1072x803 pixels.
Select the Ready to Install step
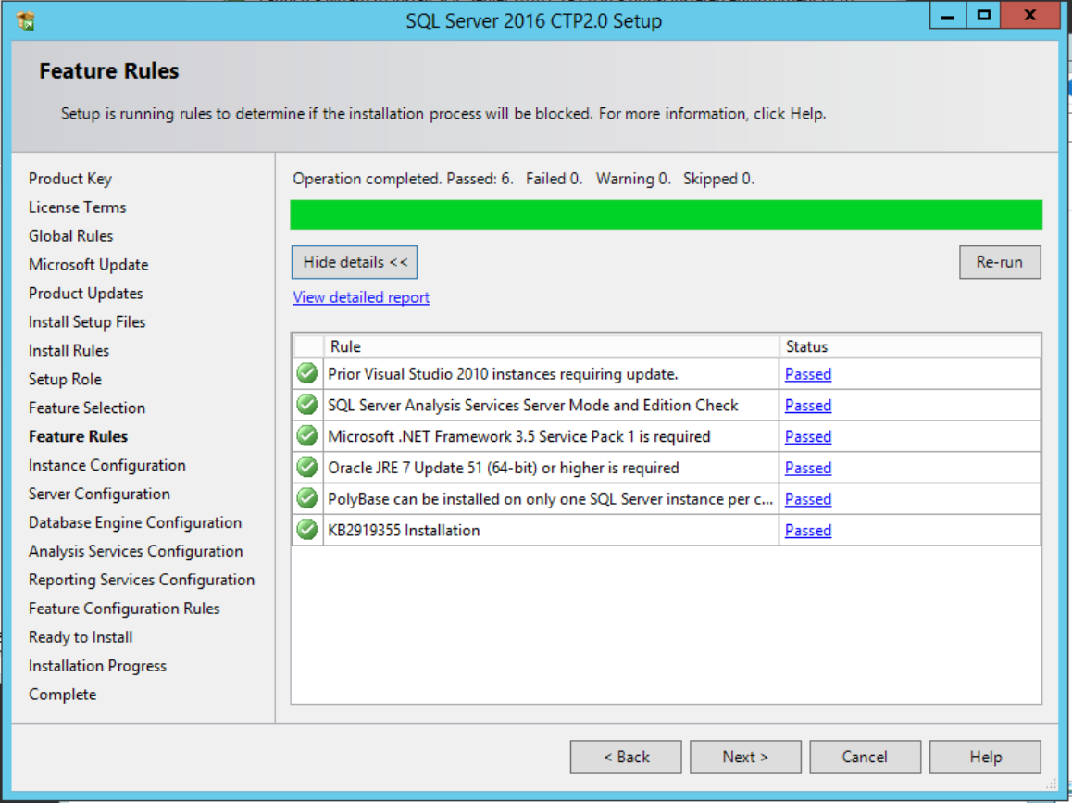point(81,637)
